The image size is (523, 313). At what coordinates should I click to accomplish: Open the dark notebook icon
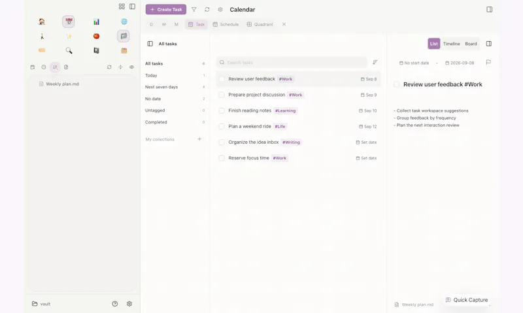pos(96,50)
